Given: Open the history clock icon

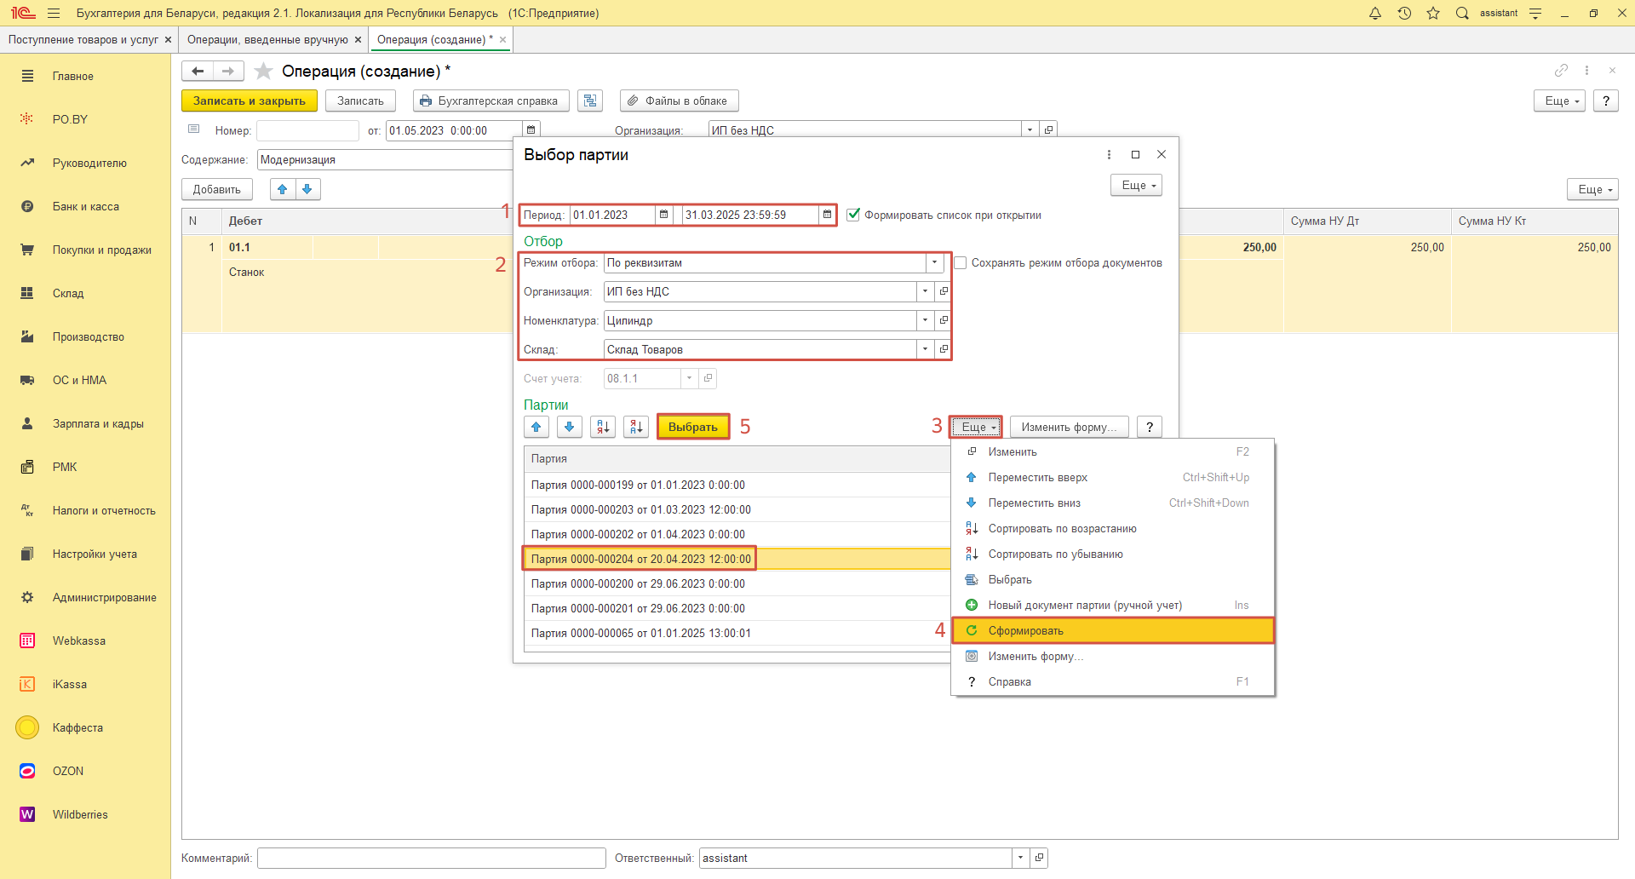Looking at the screenshot, I should (x=1404, y=13).
